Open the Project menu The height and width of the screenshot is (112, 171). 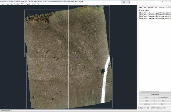(x=3, y=4)
